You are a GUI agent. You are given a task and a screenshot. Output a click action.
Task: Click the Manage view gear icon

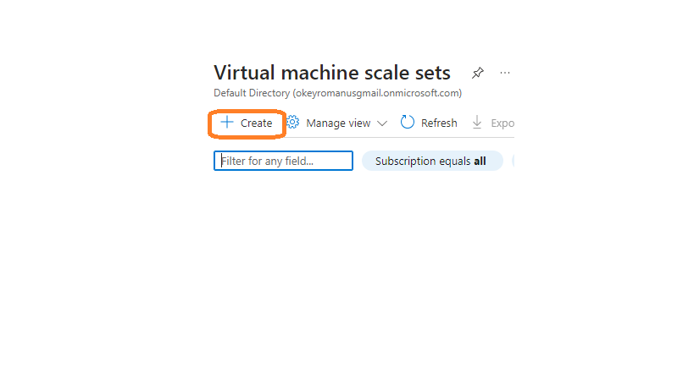tap(292, 122)
